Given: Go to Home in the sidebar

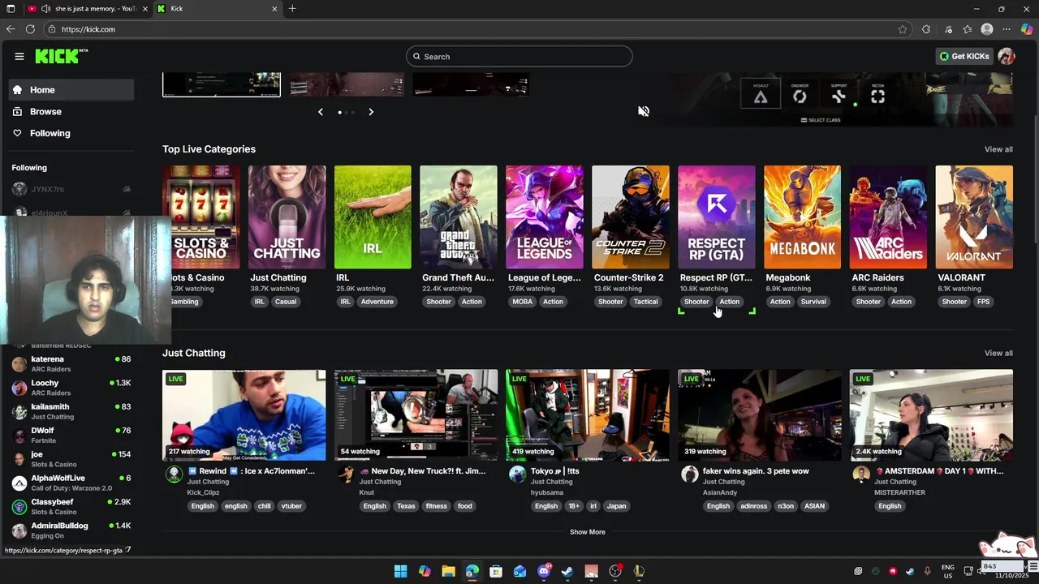Looking at the screenshot, I should click(x=71, y=90).
